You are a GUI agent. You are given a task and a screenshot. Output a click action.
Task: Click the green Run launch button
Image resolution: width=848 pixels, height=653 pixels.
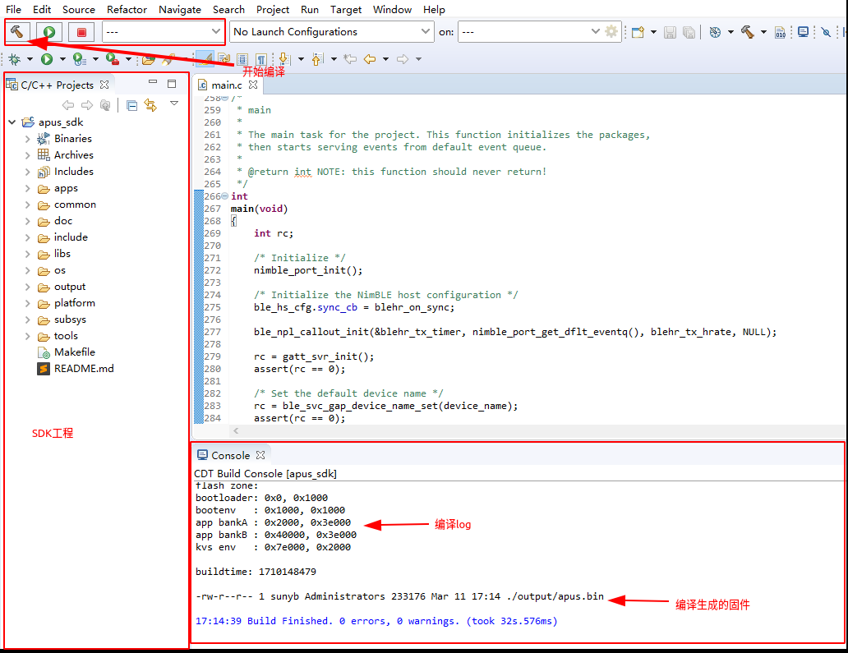(x=49, y=32)
